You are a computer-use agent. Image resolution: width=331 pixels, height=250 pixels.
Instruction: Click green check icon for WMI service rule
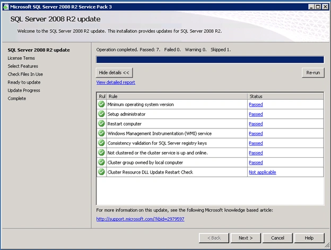click(x=101, y=133)
